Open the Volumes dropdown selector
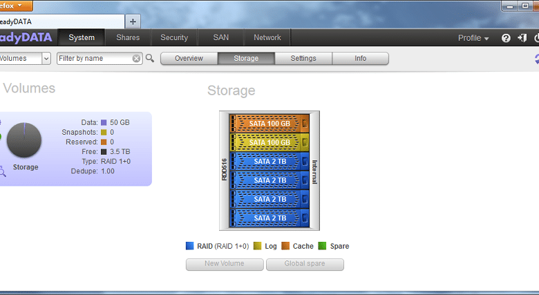 tap(25, 59)
